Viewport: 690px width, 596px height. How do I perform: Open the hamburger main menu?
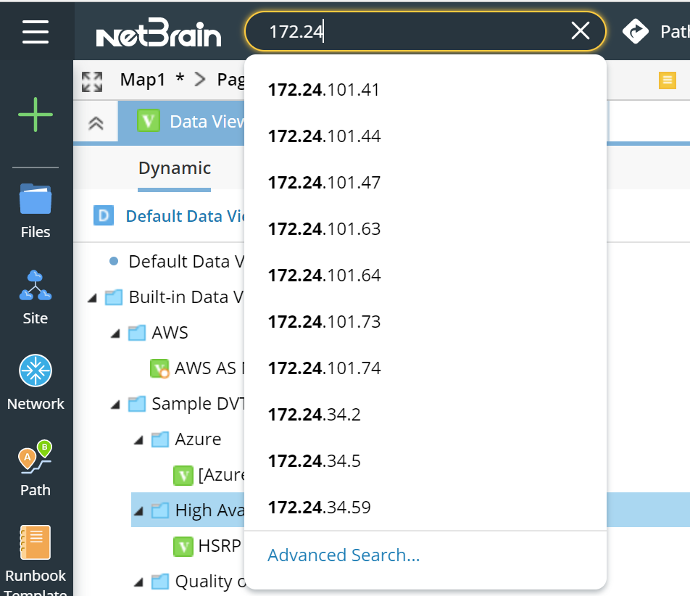point(36,32)
